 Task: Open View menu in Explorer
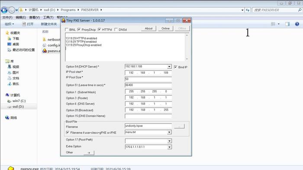point(34,17)
